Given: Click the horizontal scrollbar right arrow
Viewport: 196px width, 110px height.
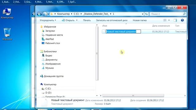Looking at the screenshot, I should (185, 96).
